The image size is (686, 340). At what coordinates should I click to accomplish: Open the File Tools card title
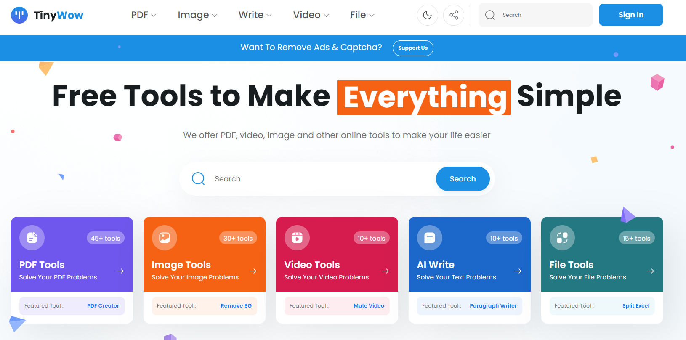click(x=572, y=265)
